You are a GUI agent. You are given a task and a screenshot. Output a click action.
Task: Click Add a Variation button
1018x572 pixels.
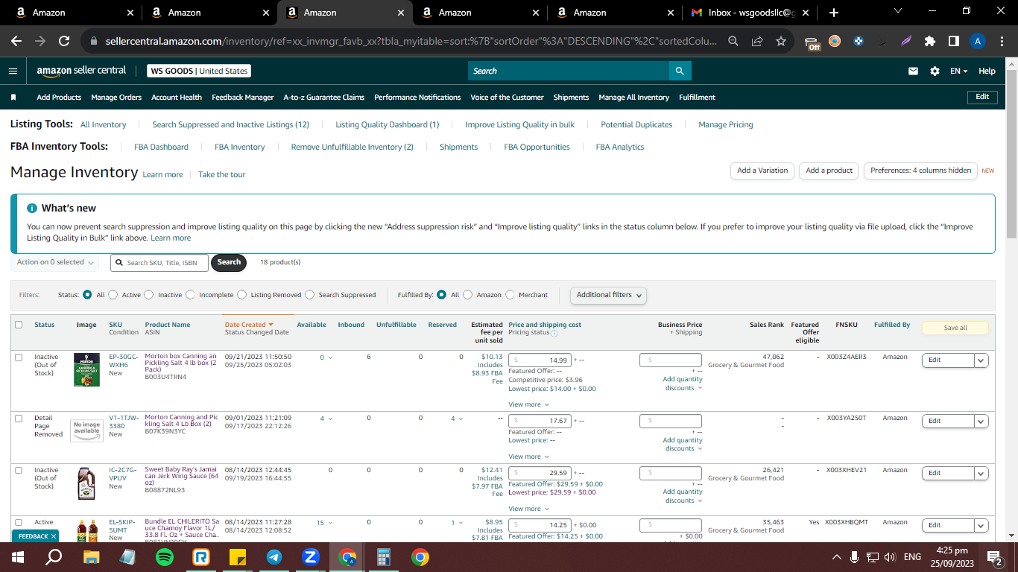pyautogui.click(x=762, y=171)
